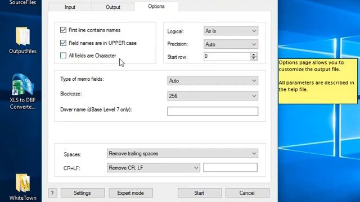Image resolution: width=360 pixels, height=202 pixels.
Task: Open the WhiteTown desktop folder icon
Action: (x=22, y=187)
